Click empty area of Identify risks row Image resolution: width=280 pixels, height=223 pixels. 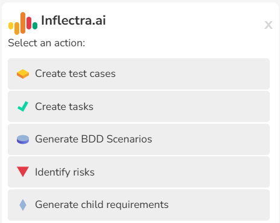point(181,172)
